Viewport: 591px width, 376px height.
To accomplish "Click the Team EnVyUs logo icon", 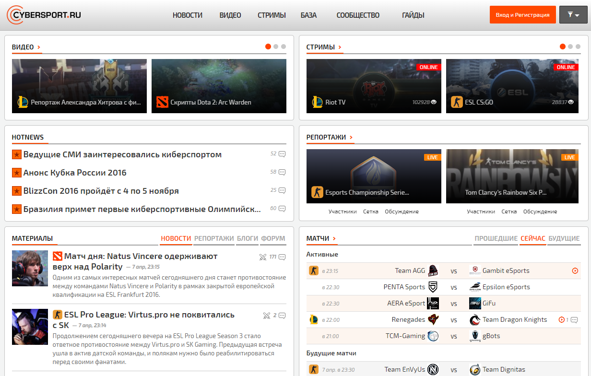I will (x=433, y=370).
